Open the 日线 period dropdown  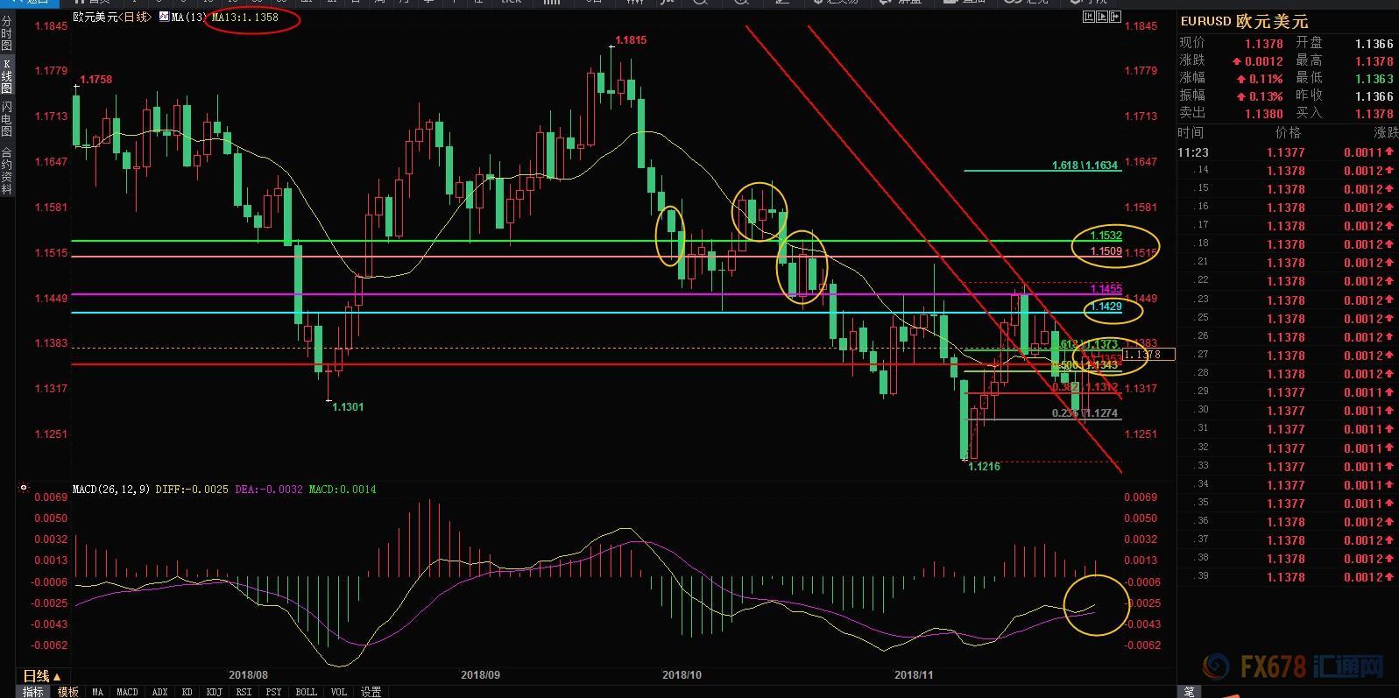pyautogui.click(x=42, y=676)
